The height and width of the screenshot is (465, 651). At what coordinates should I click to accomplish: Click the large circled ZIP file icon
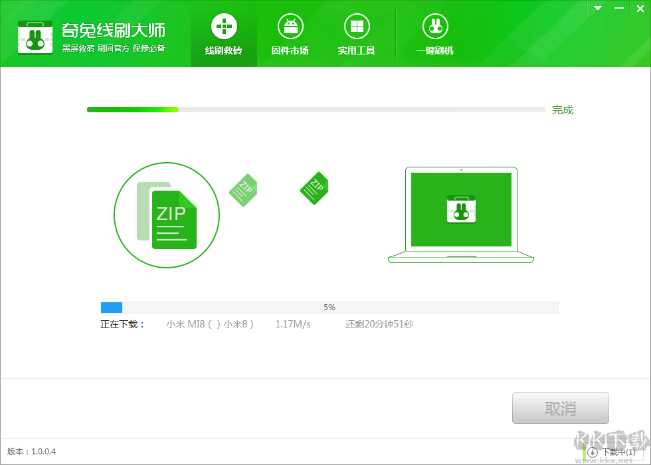[167, 215]
